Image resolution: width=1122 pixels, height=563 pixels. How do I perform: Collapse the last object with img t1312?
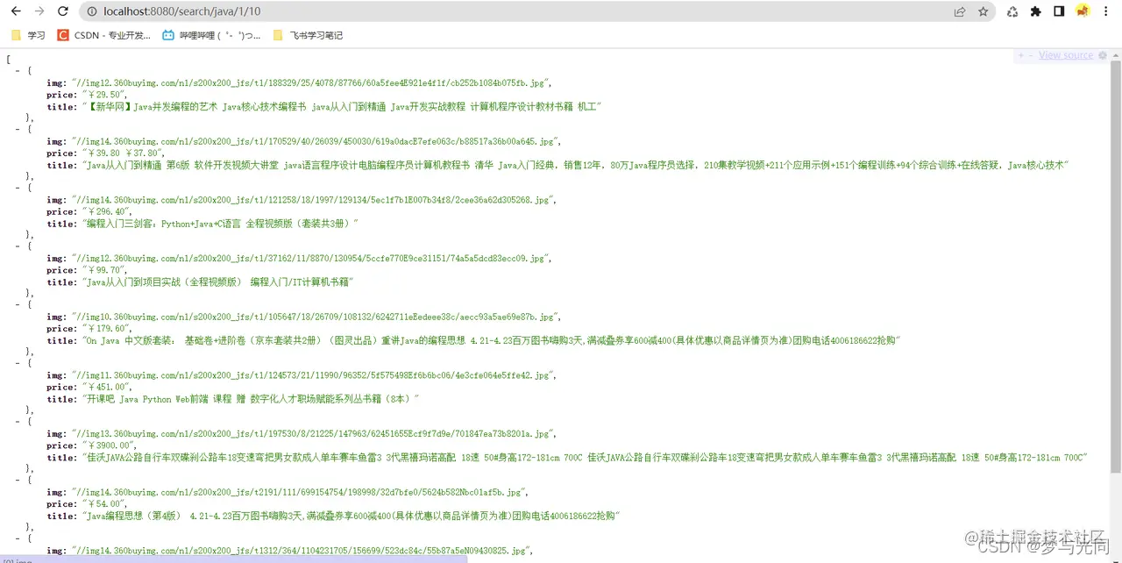click(x=18, y=538)
